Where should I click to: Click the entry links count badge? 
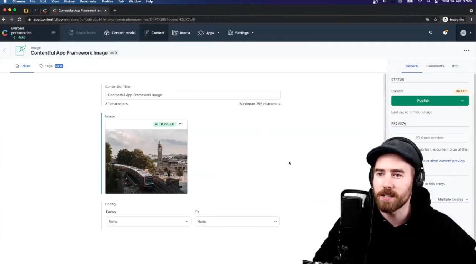point(114,53)
